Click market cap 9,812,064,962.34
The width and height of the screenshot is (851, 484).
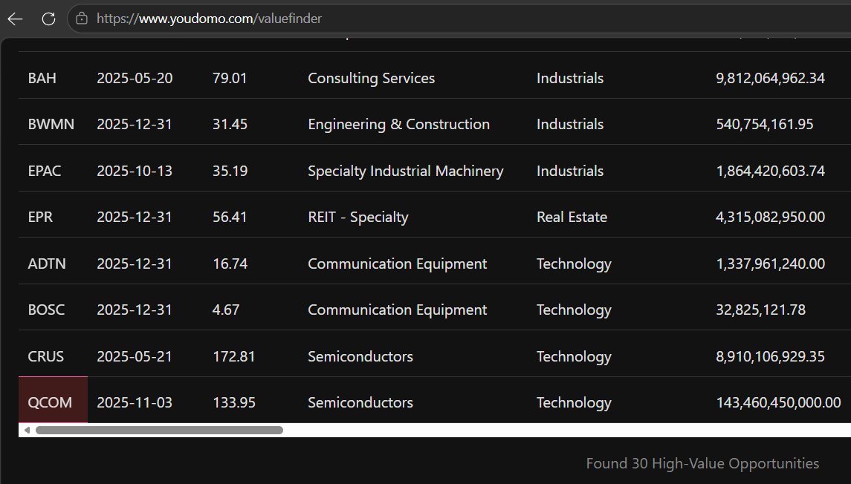770,78
